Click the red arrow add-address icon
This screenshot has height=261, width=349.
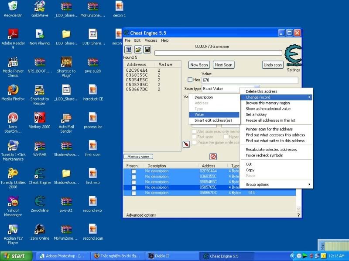186,144
